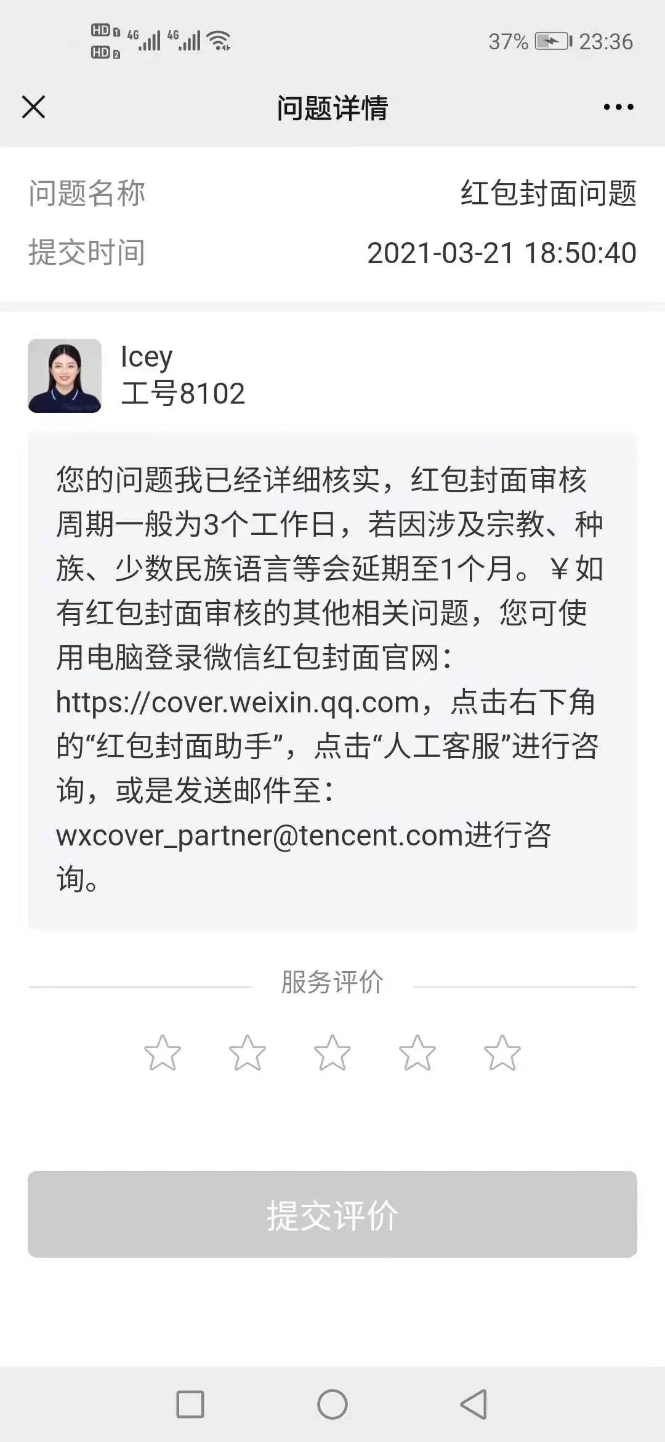
Task: Tap the Android back triangle navigation button
Action: coord(474,1404)
